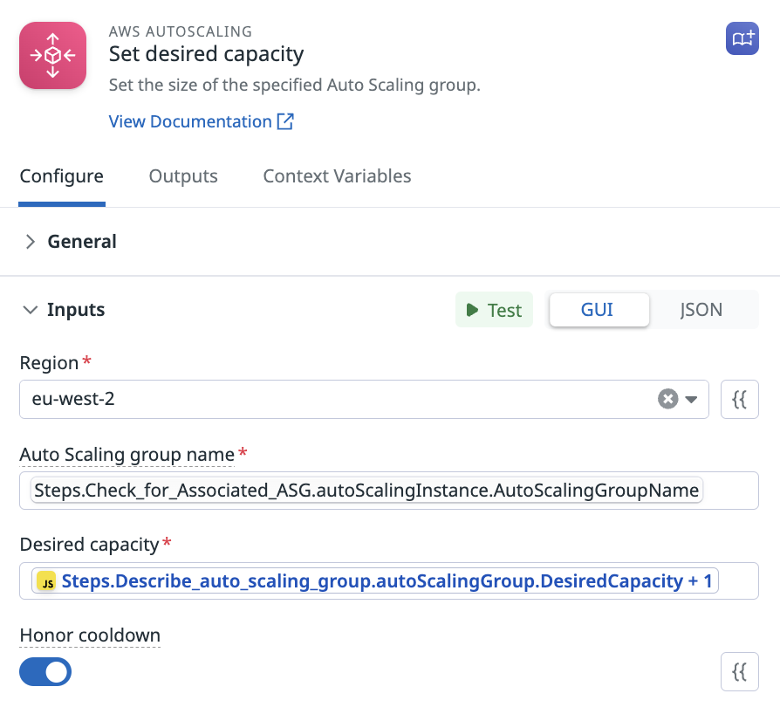Toggle the Honor cooldown switch off
This screenshot has width=780, height=721.
pos(45,672)
